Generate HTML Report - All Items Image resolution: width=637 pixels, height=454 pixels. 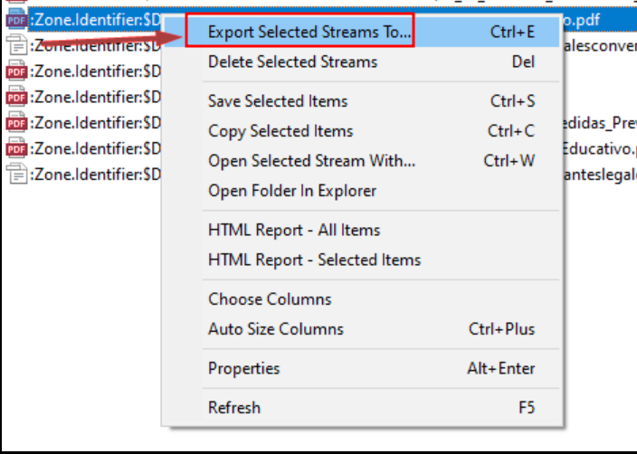[x=294, y=230]
